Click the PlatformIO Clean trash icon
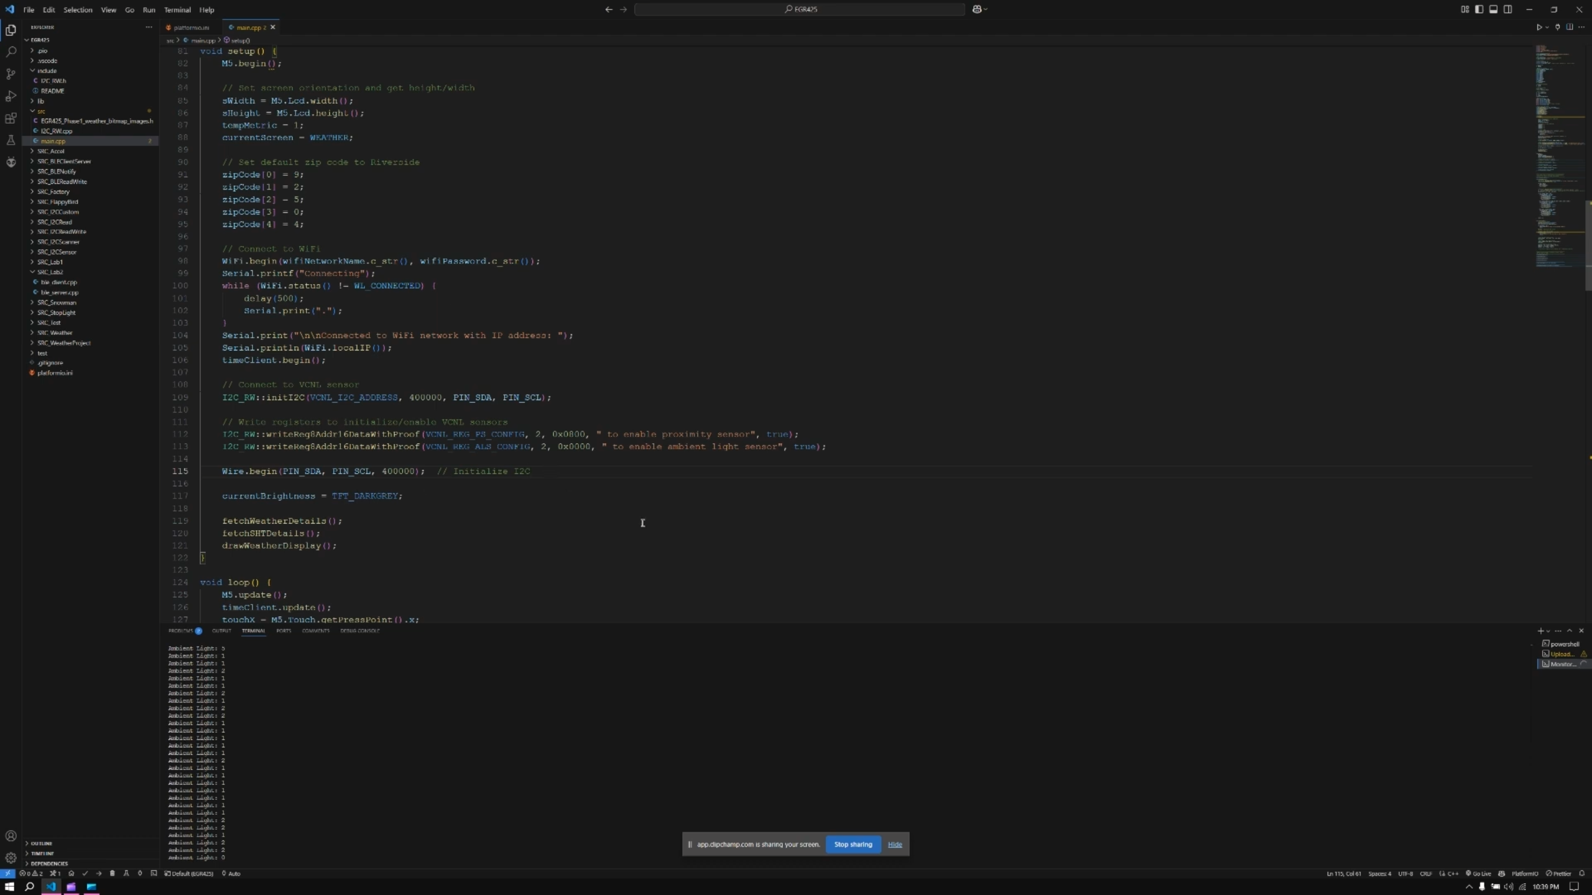This screenshot has width=1592, height=895. (x=112, y=873)
